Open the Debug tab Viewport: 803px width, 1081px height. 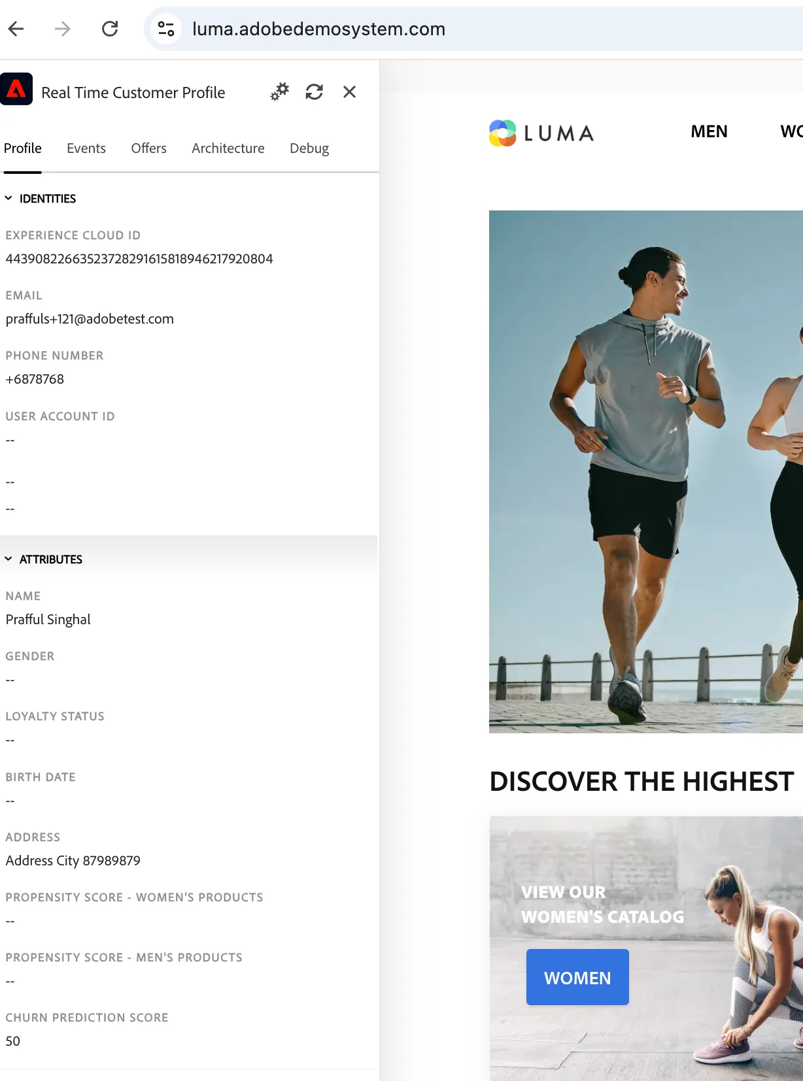[x=309, y=148]
